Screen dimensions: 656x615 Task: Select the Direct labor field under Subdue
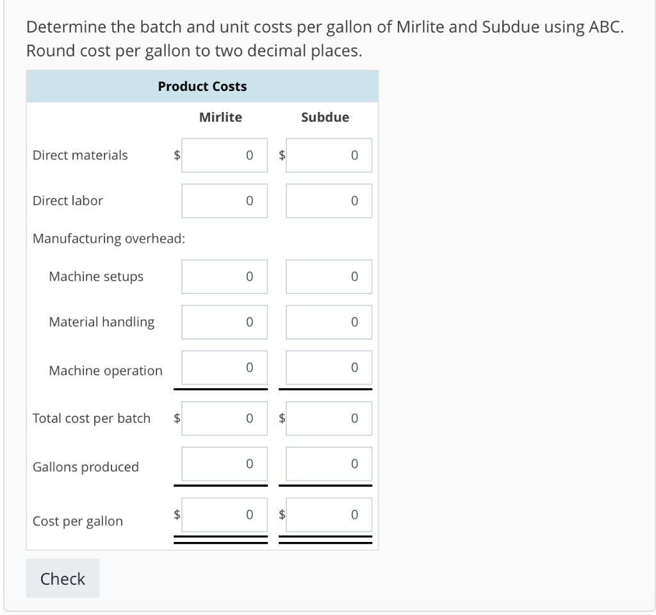pos(329,201)
